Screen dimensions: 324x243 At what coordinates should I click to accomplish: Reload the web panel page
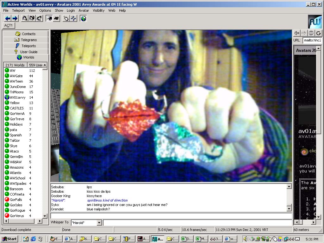(318, 33)
